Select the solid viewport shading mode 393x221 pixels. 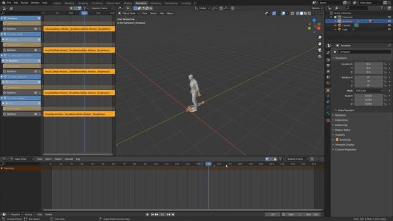click(302, 14)
